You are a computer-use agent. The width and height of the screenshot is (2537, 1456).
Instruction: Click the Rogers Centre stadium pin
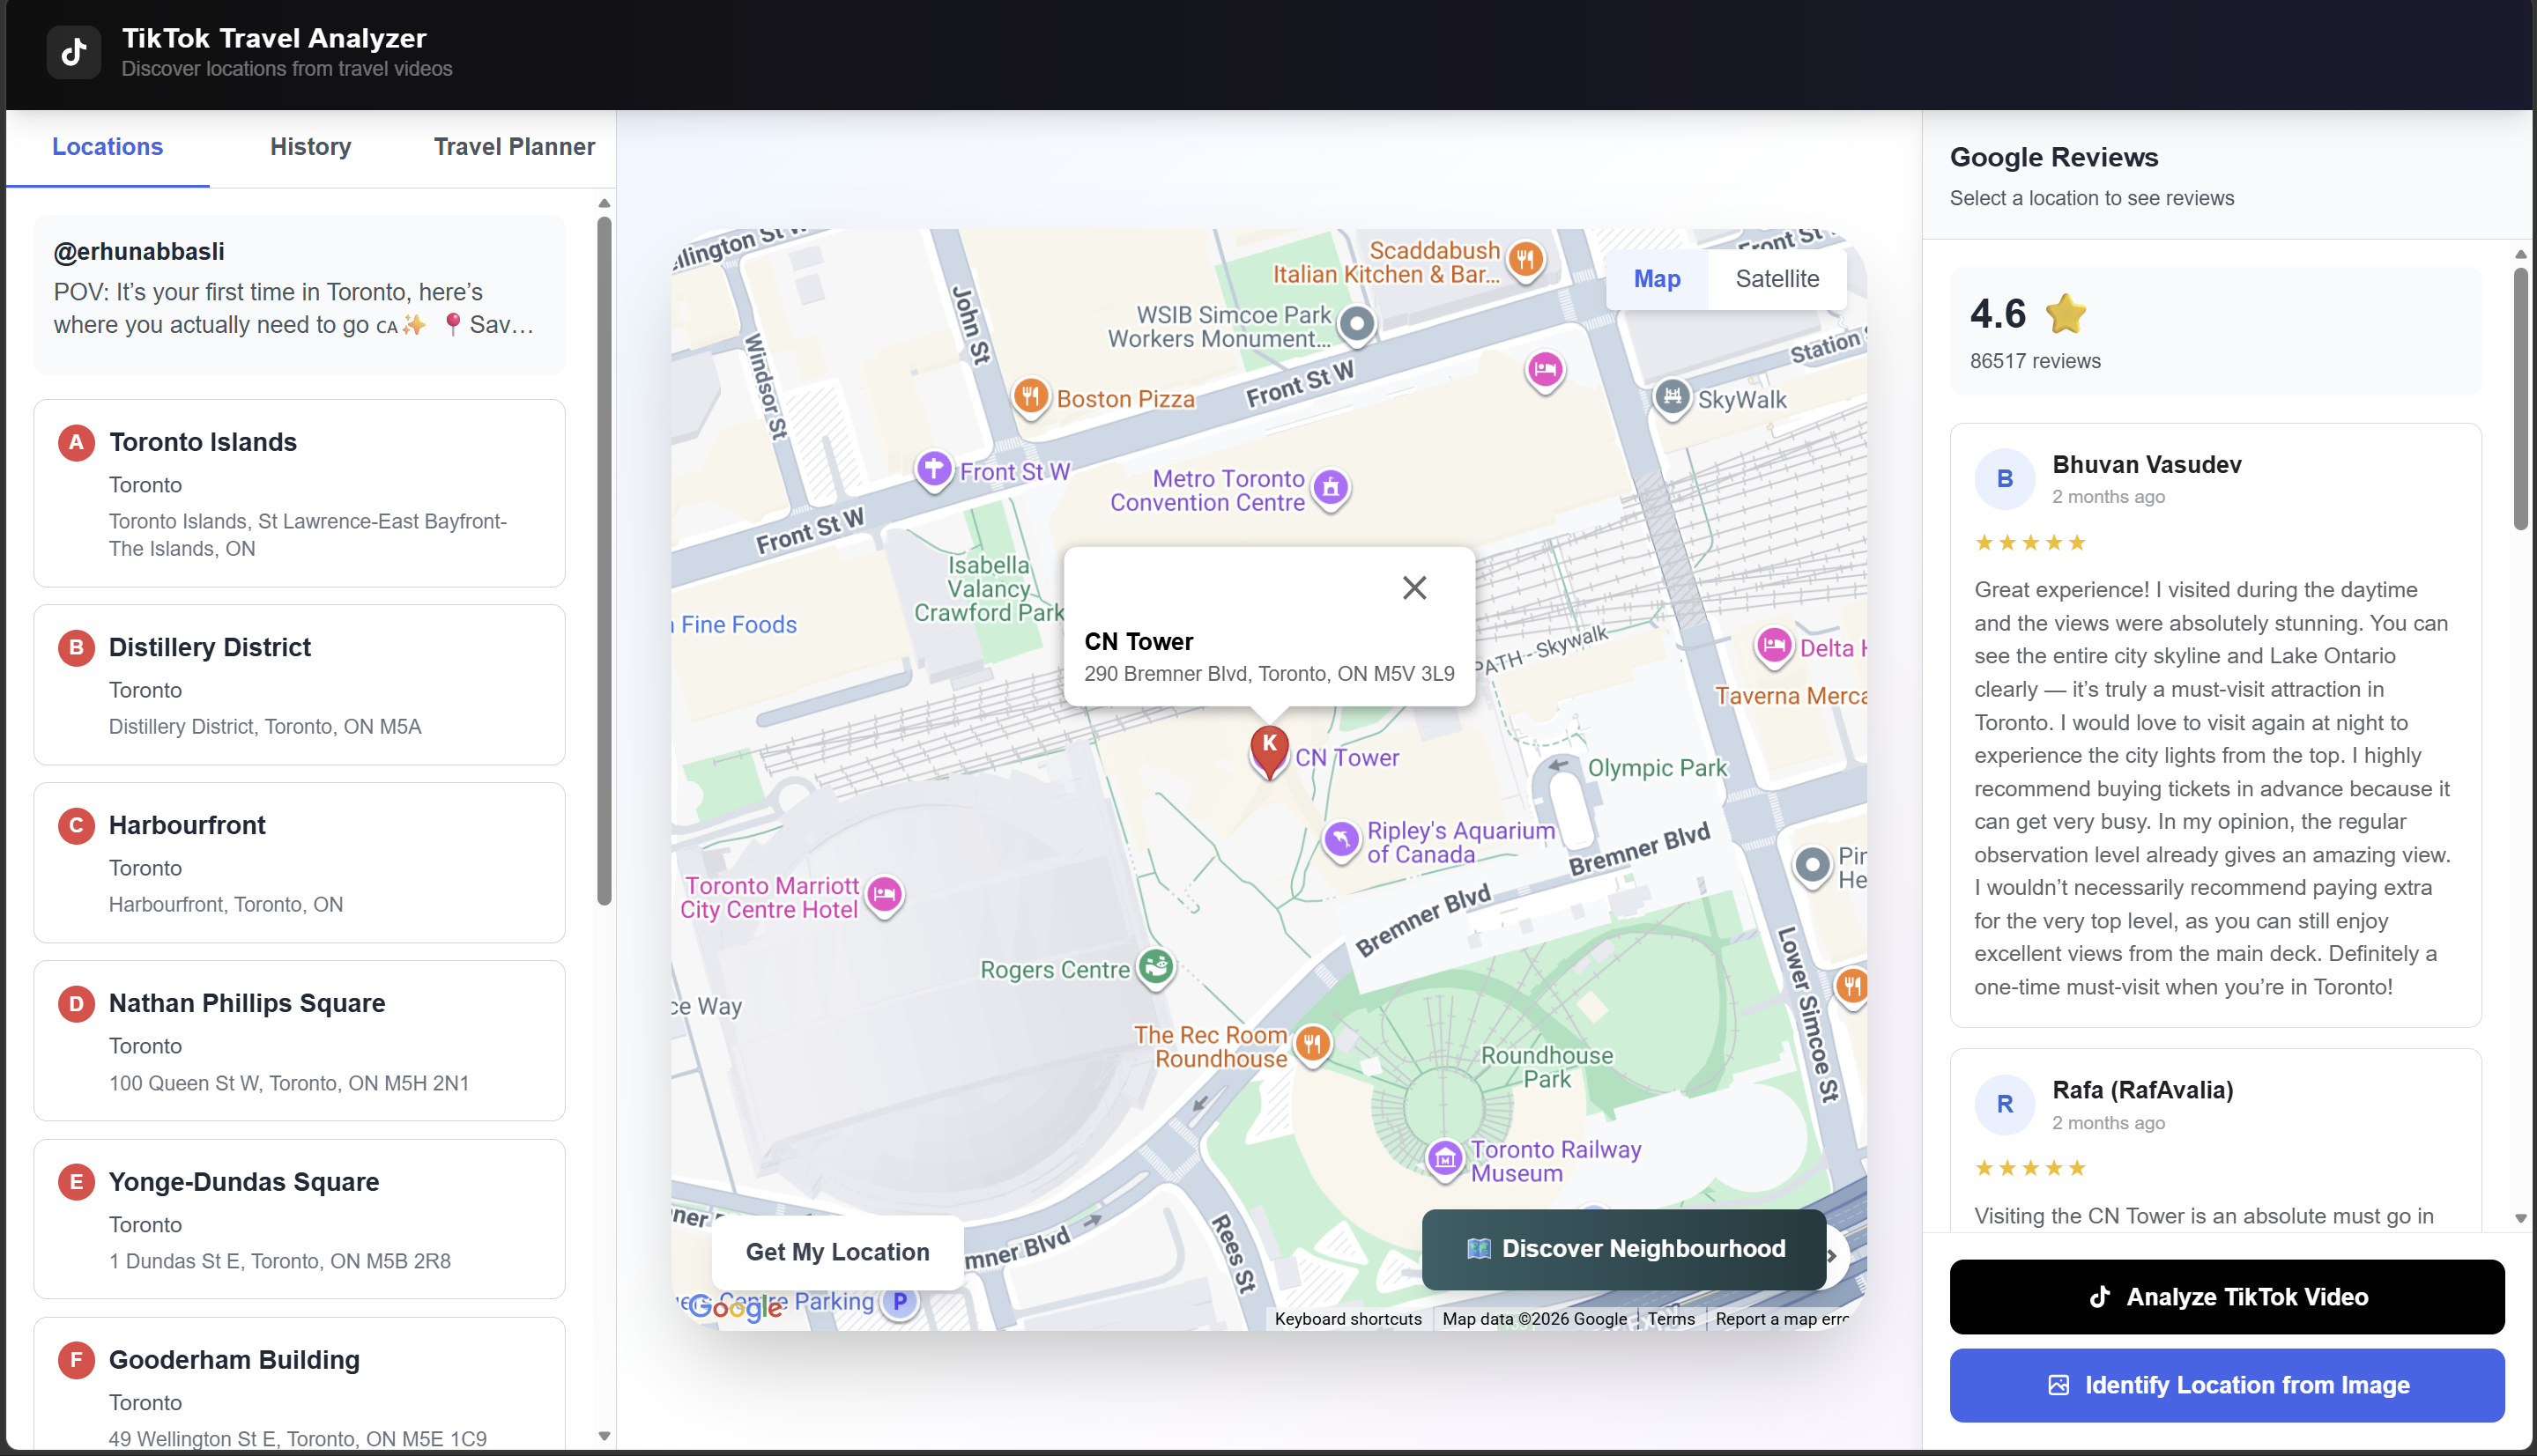[x=1156, y=967]
